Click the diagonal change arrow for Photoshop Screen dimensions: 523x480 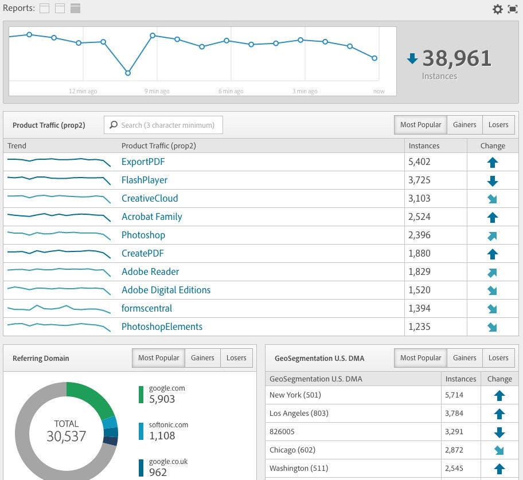coord(493,235)
